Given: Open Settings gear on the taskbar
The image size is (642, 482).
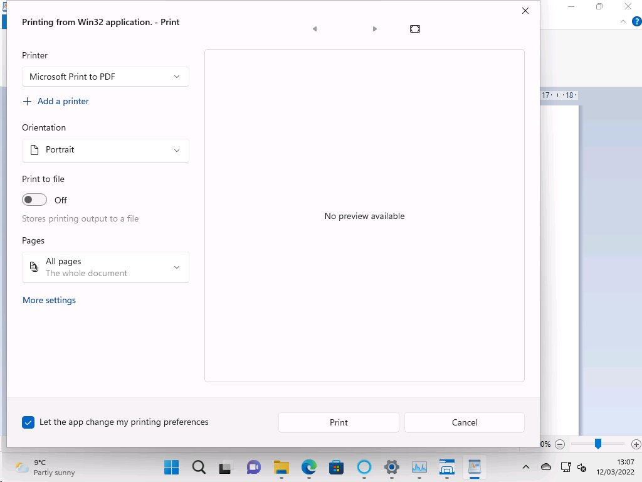Looking at the screenshot, I should [392, 467].
